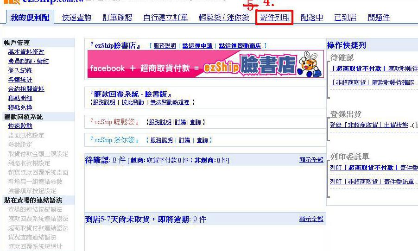Image resolution: width=418 pixels, height=251 pixels.
Task: Click the ezShip logo in header
Action: pos(43,1)
